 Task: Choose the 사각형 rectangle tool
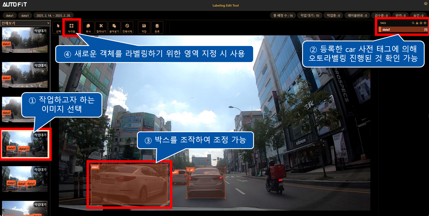[x=71, y=27]
